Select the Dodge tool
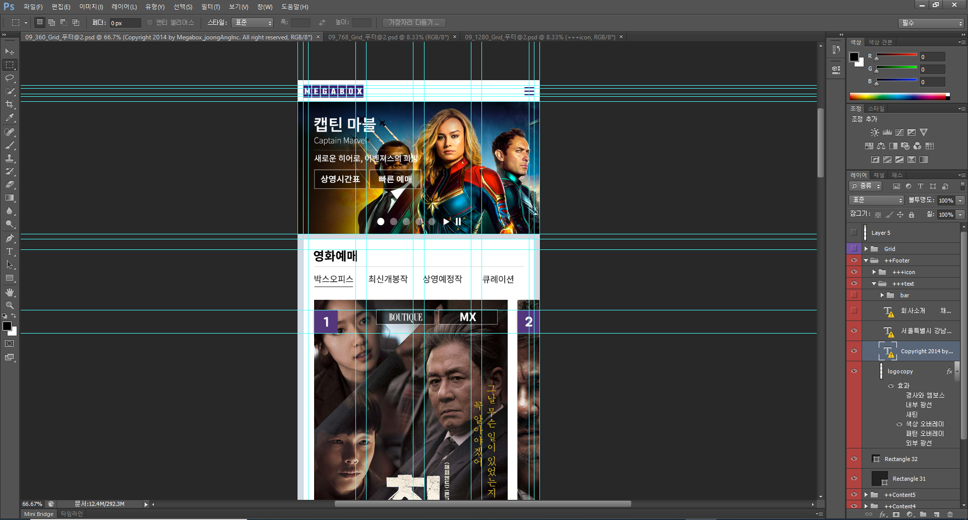 click(x=10, y=224)
